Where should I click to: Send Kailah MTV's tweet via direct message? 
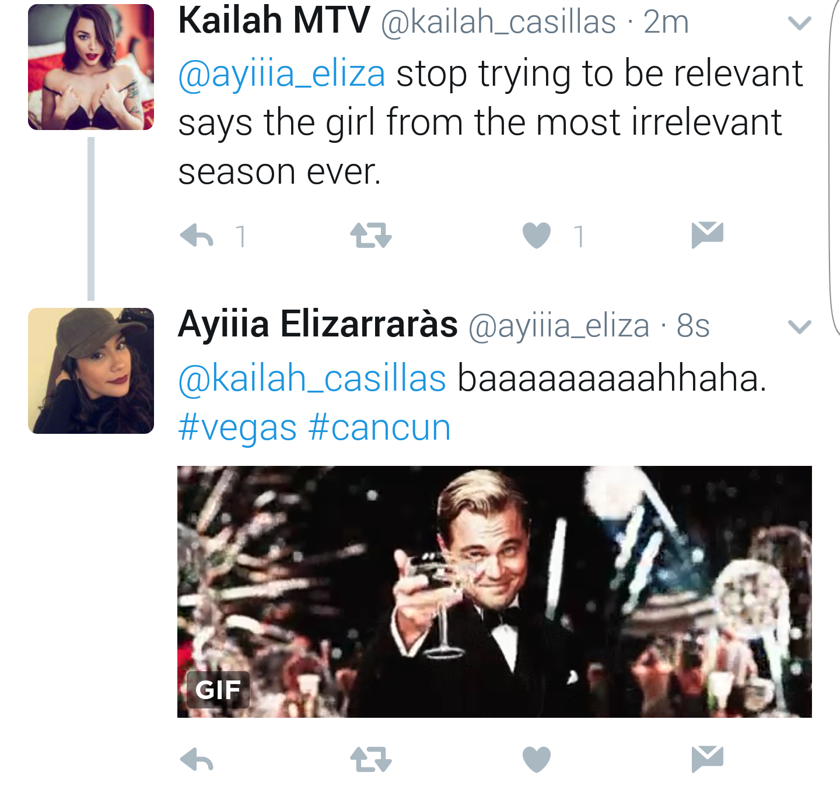(x=708, y=234)
